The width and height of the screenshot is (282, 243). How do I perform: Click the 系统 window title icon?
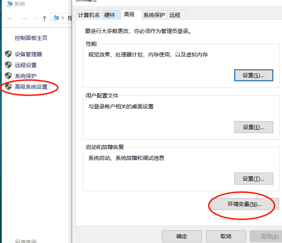tap(9, 4)
